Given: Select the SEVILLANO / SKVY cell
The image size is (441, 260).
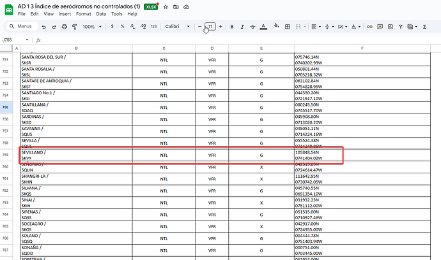Looking at the screenshot, I should pyautogui.click(x=76, y=155).
